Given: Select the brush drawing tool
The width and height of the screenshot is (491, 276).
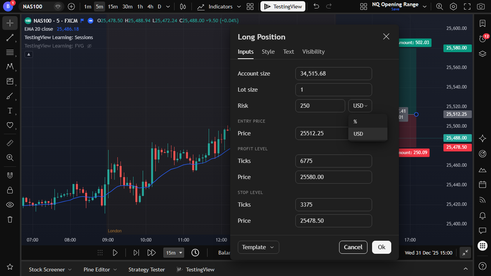Looking at the screenshot, I should pyautogui.click(x=10, y=96).
